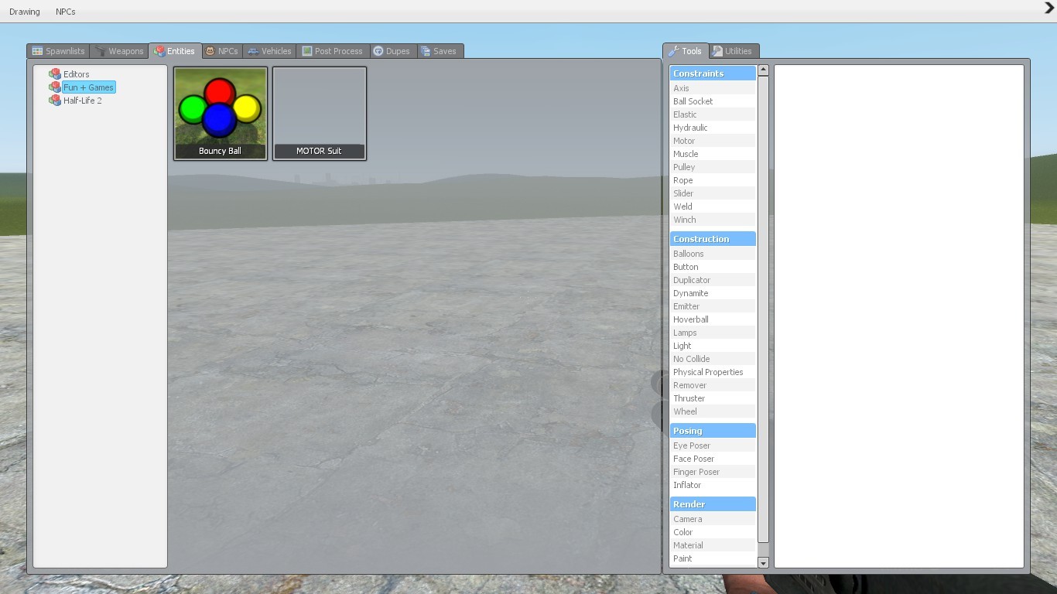1057x594 pixels.
Task: Open the NPCs menu in top bar
Action: (65, 12)
